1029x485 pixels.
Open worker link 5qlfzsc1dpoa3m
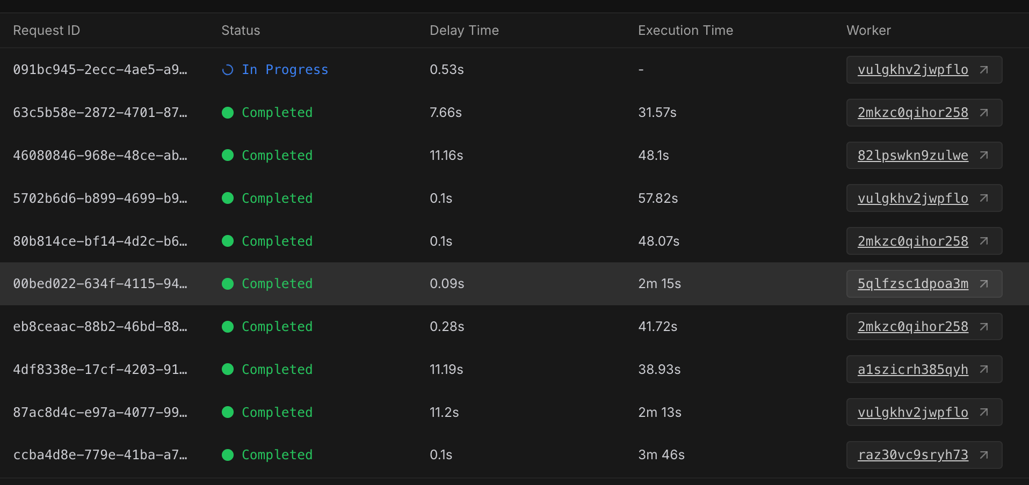point(912,284)
